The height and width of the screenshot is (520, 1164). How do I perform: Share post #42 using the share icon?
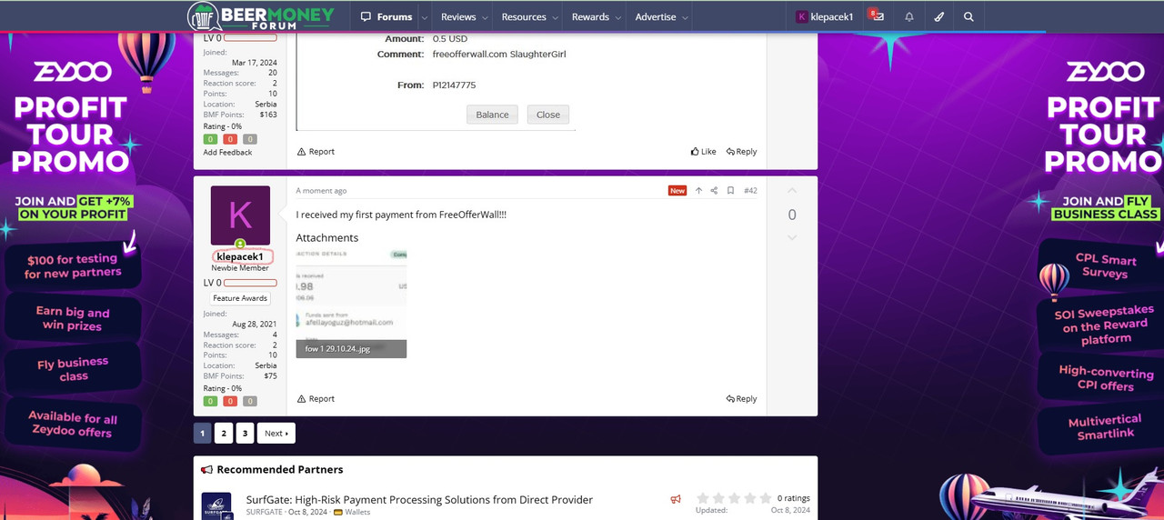[x=714, y=191]
